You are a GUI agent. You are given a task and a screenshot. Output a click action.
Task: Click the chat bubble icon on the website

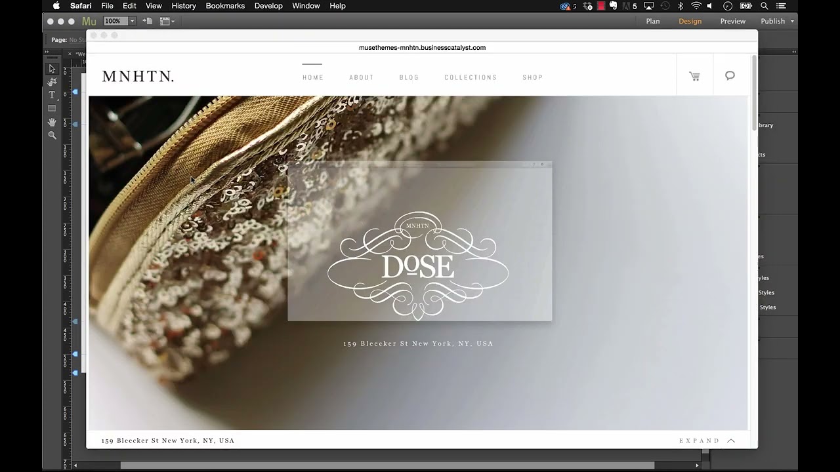(x=730, y=76)
